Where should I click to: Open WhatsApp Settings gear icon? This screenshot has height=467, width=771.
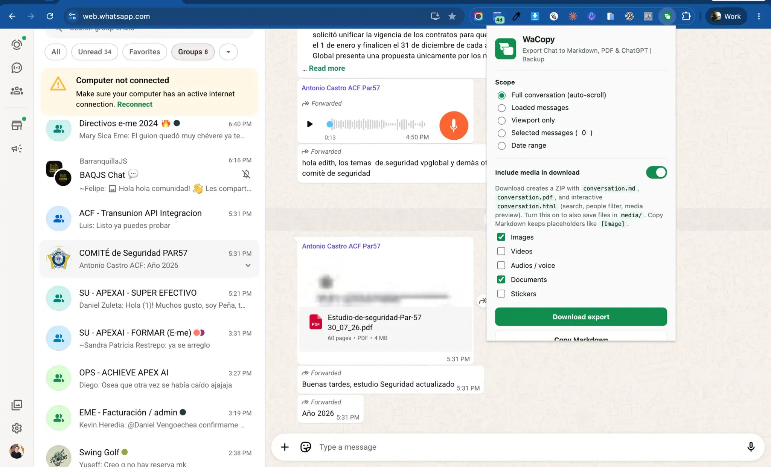[x=17, y=428]
